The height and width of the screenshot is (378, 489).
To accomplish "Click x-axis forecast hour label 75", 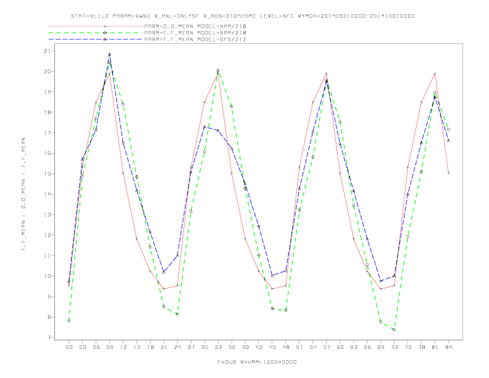I will click(x=408, y=347).
